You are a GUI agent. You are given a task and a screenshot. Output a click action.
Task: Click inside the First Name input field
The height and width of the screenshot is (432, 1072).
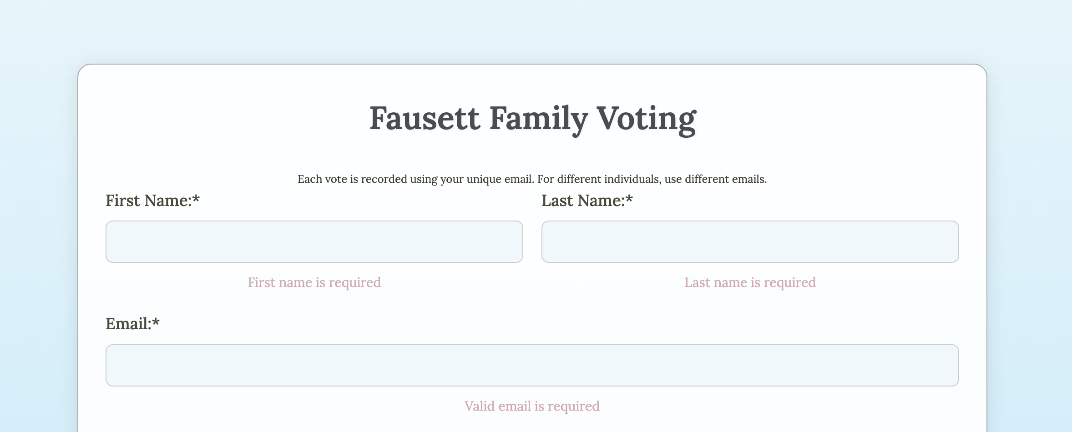(x=314, y=241)
